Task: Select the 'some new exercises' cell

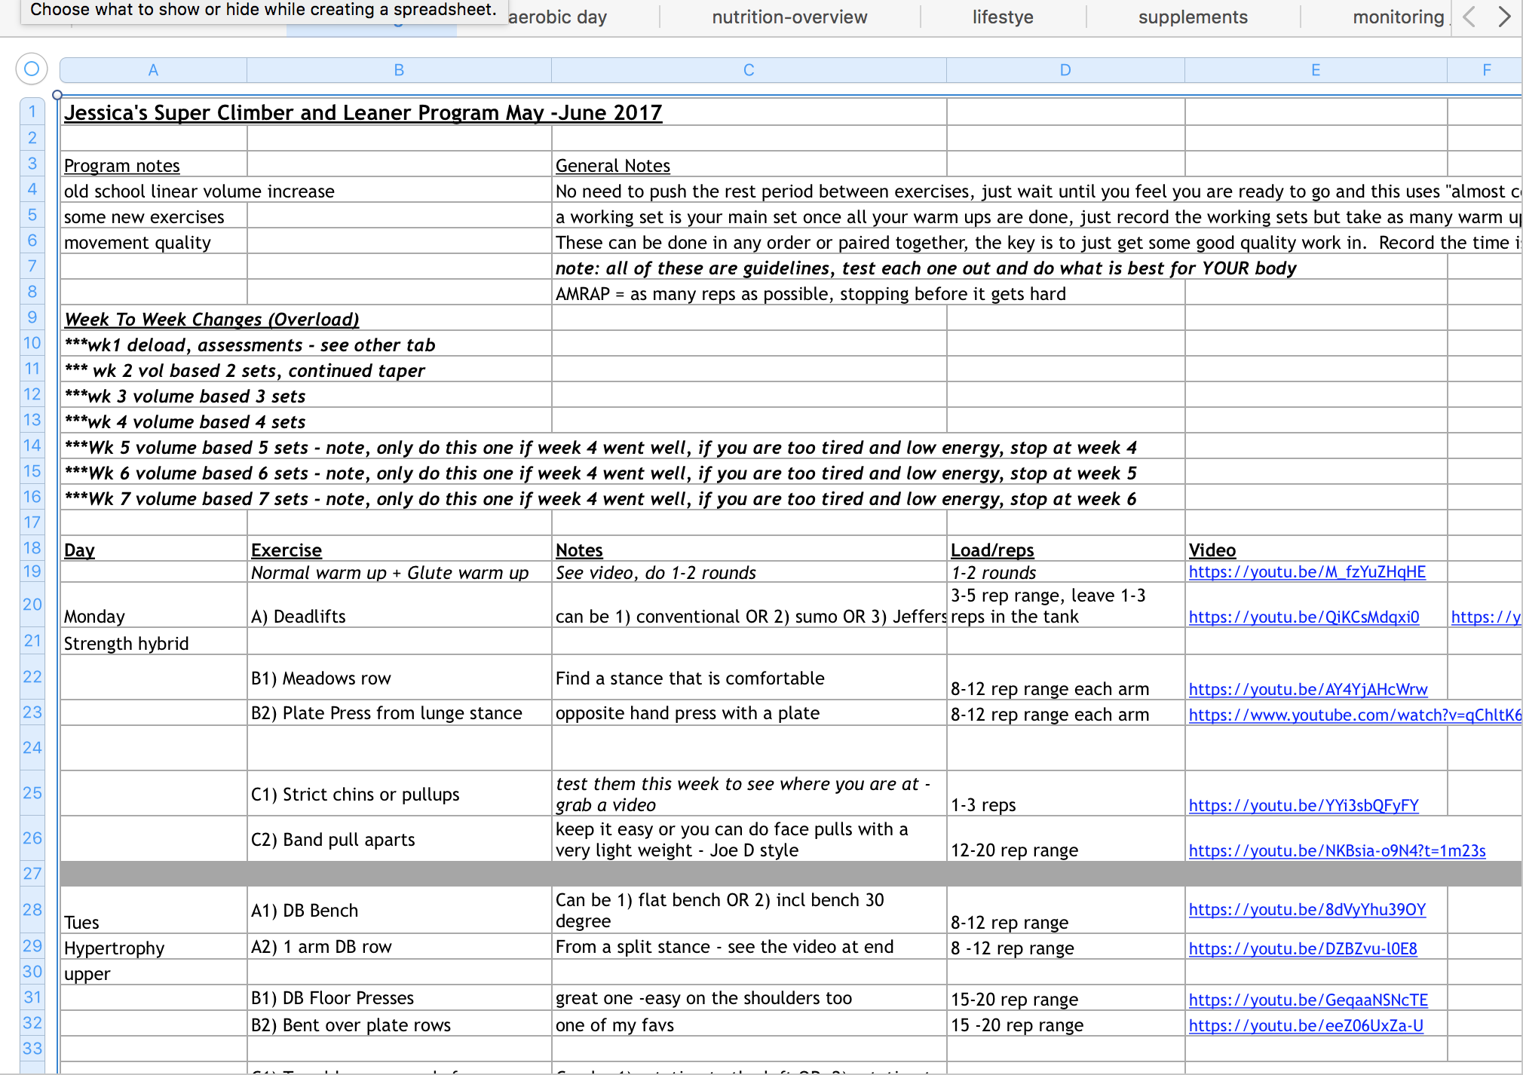Action: [x=153, y=216]
